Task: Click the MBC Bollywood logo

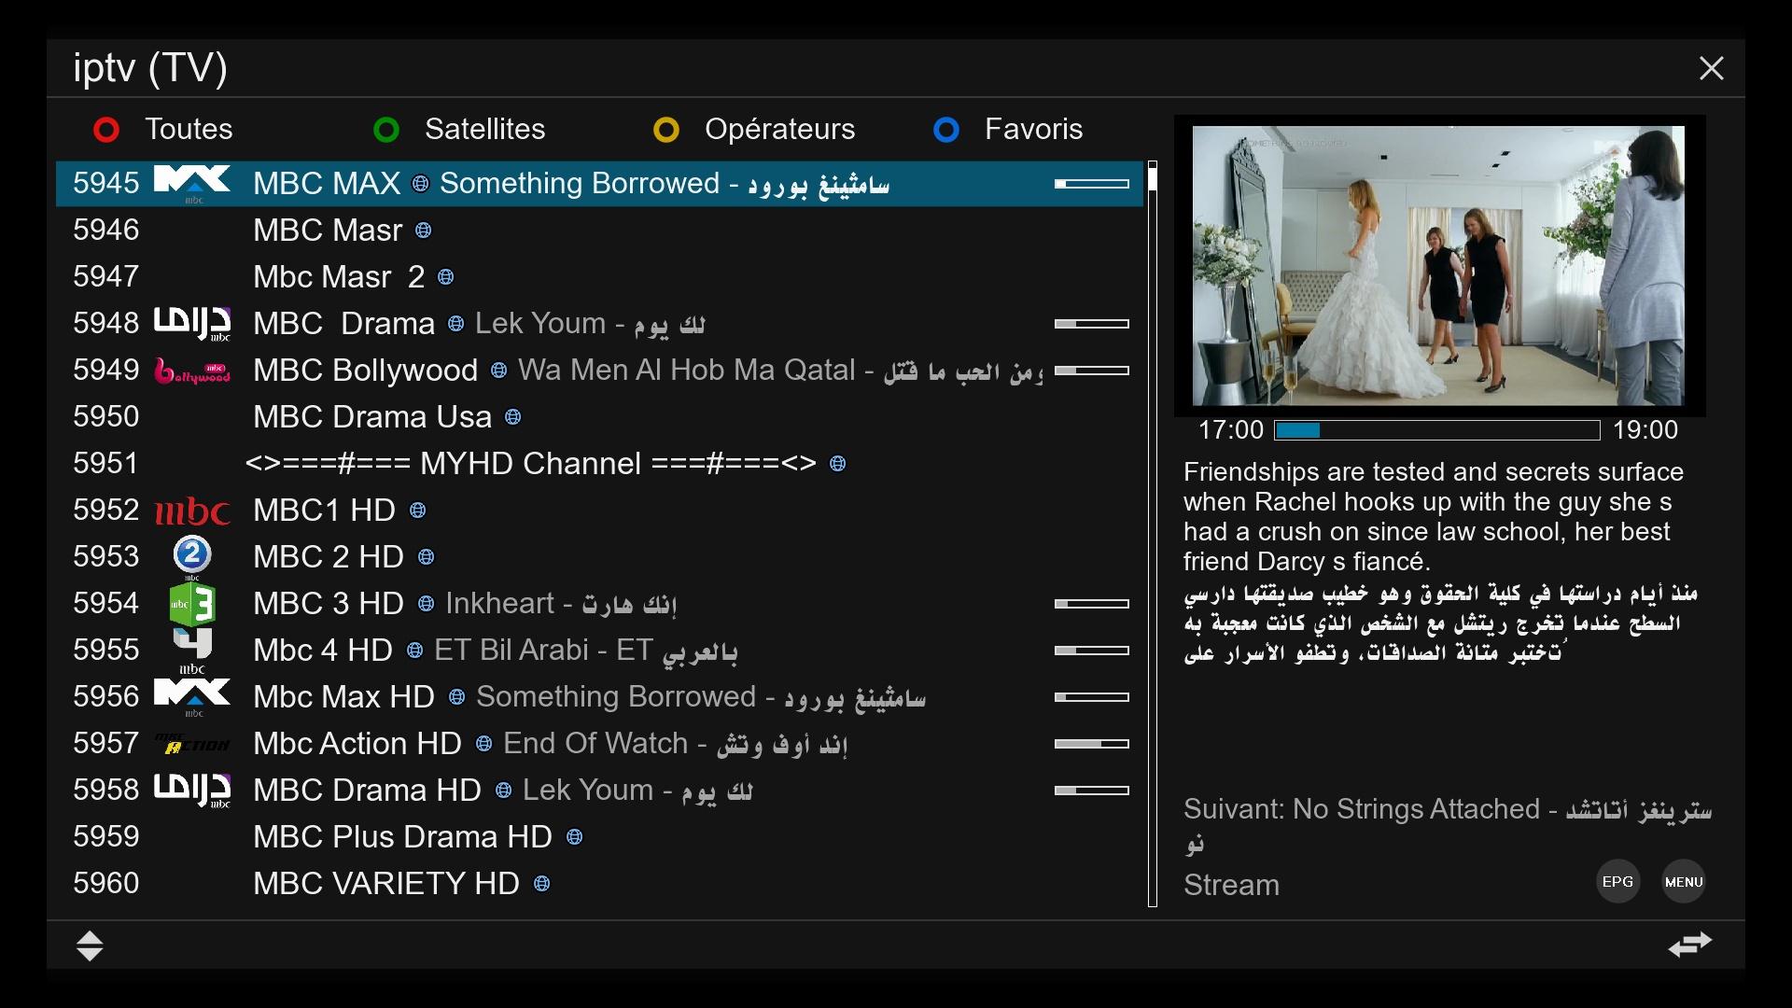Action: [192, 371]
